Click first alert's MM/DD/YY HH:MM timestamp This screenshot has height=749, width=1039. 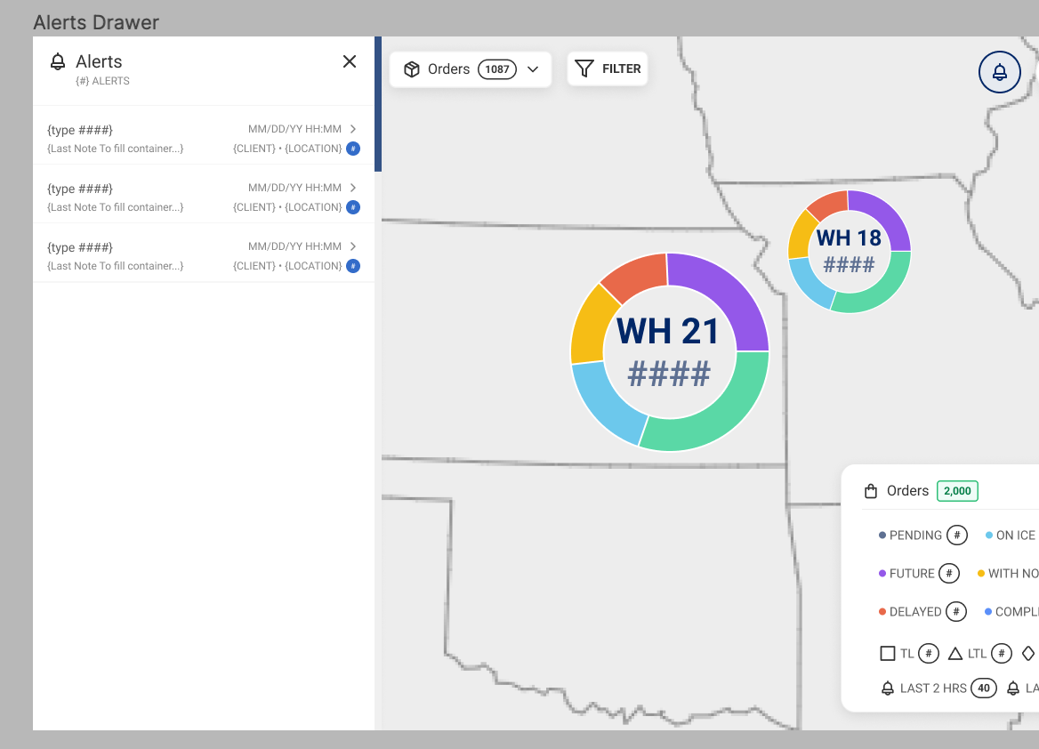pyautogui.click(x=294, y=129)
